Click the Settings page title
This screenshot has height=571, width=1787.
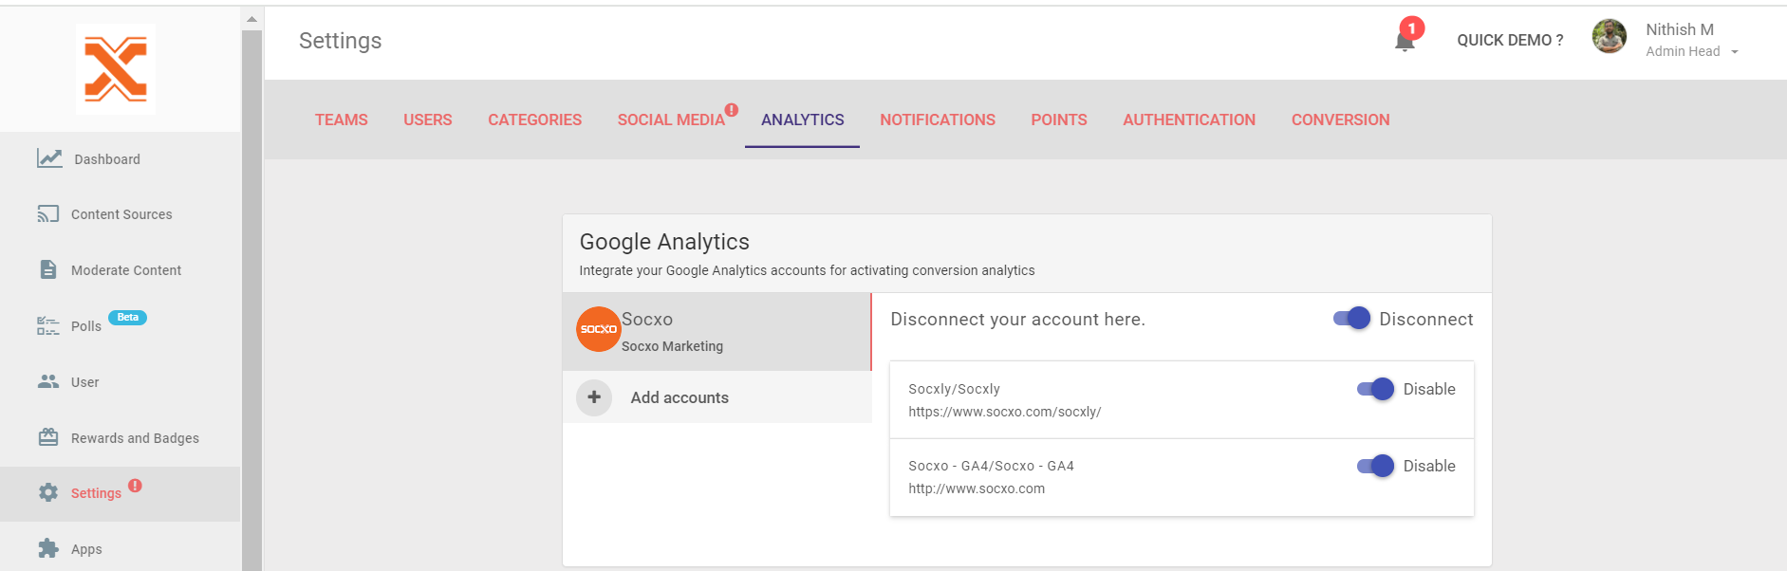[x=340, y=41]
